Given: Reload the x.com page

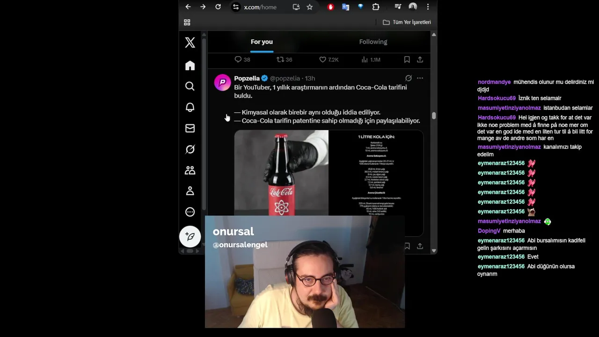Looking at the screenshot, I should pos(218,7).
